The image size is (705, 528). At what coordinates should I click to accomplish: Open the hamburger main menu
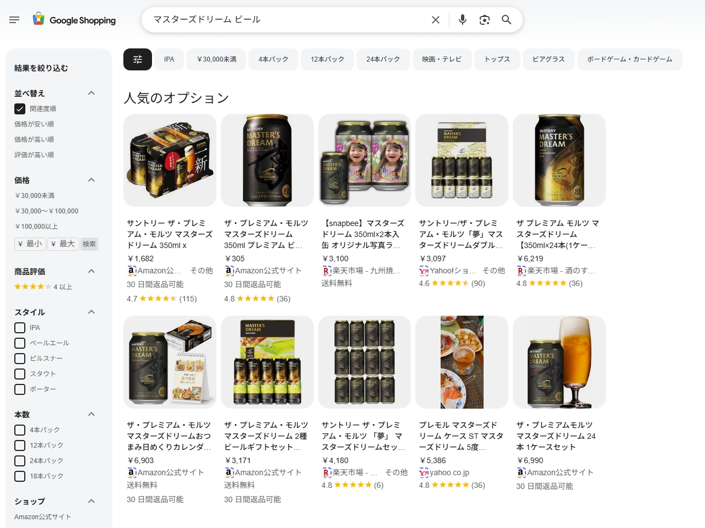click(14, 20)
